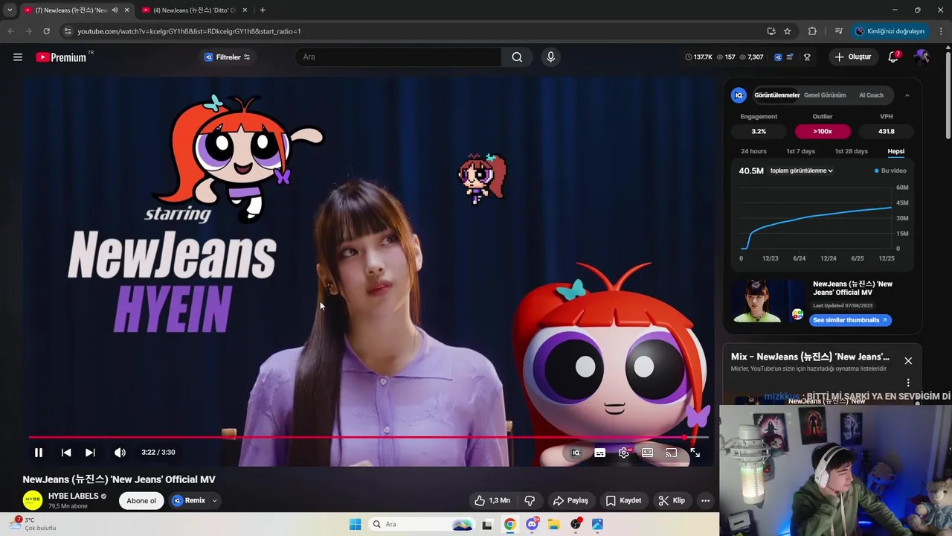Open the vidIQ list icon in header

(x=790, y=57)
